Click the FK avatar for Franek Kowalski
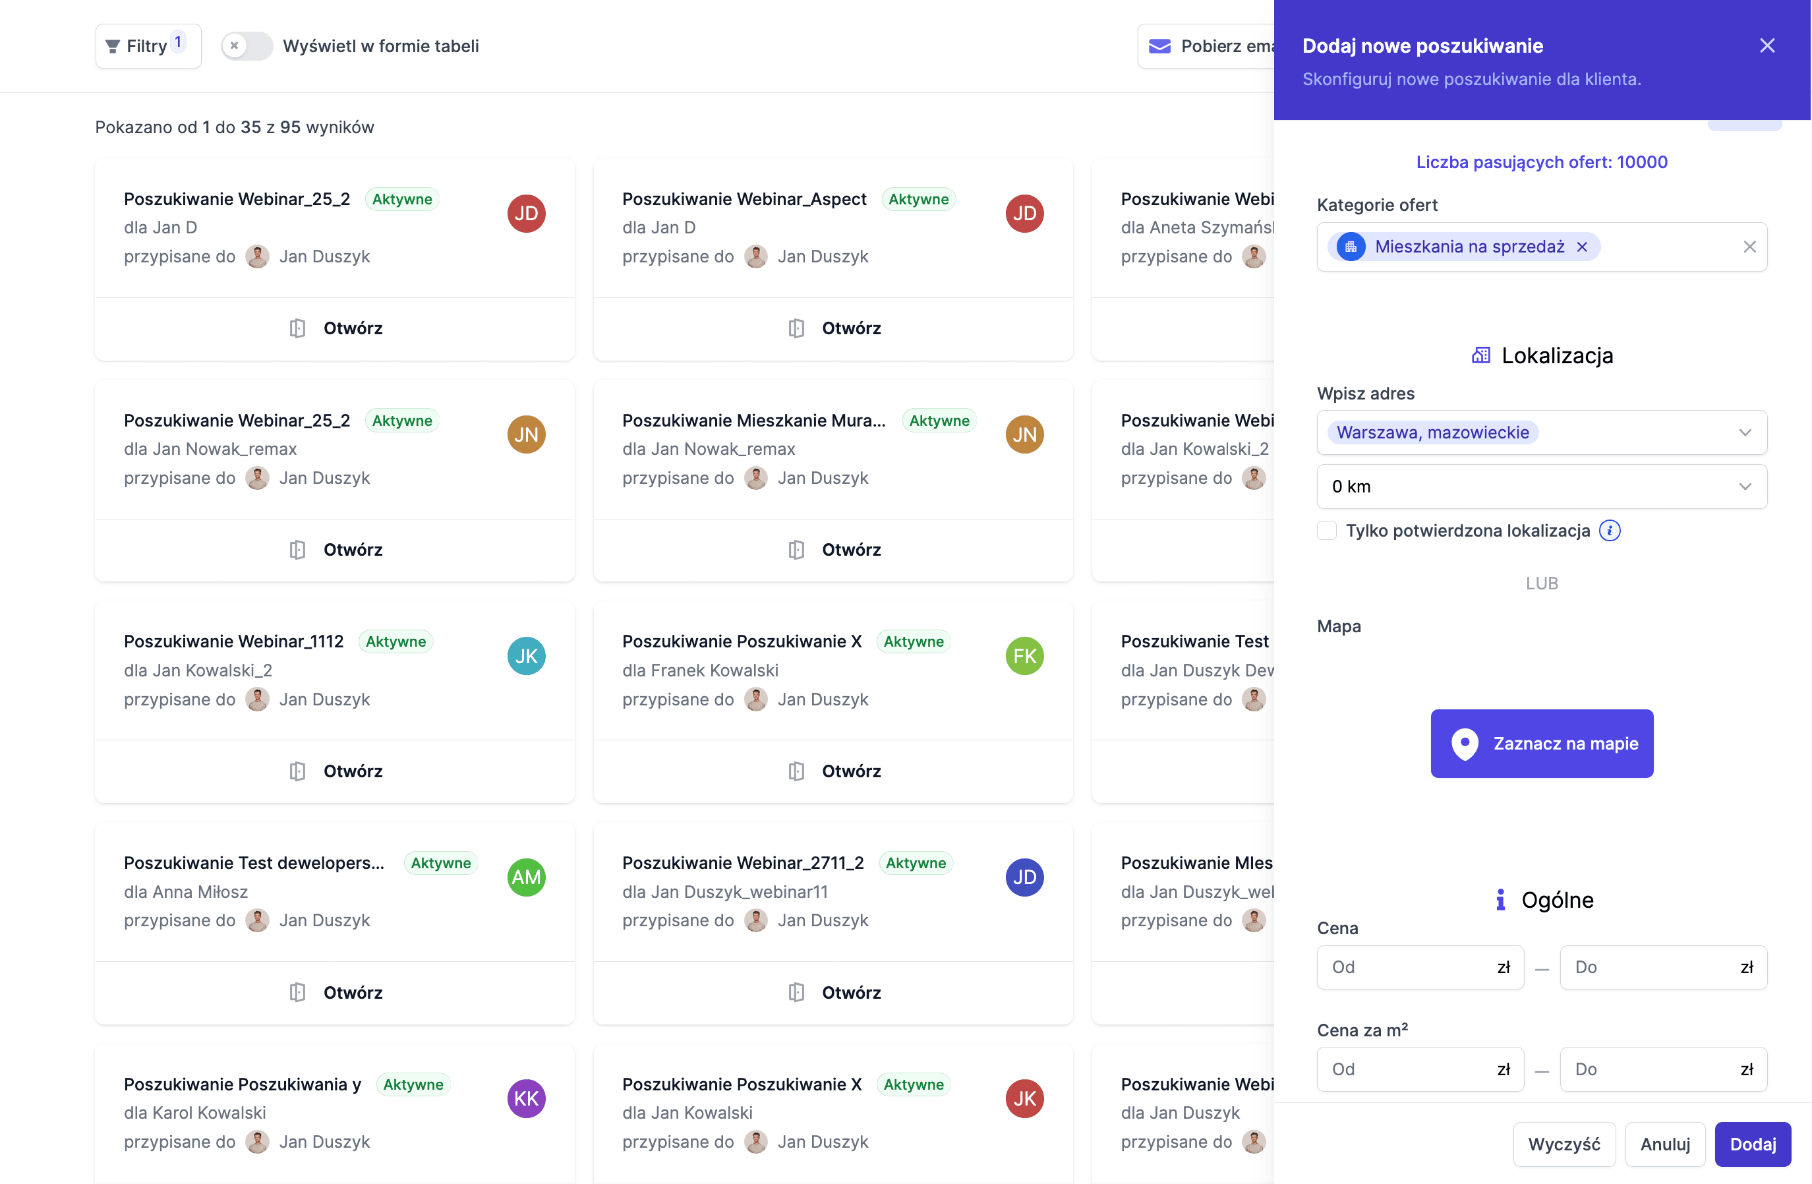 1024,657
